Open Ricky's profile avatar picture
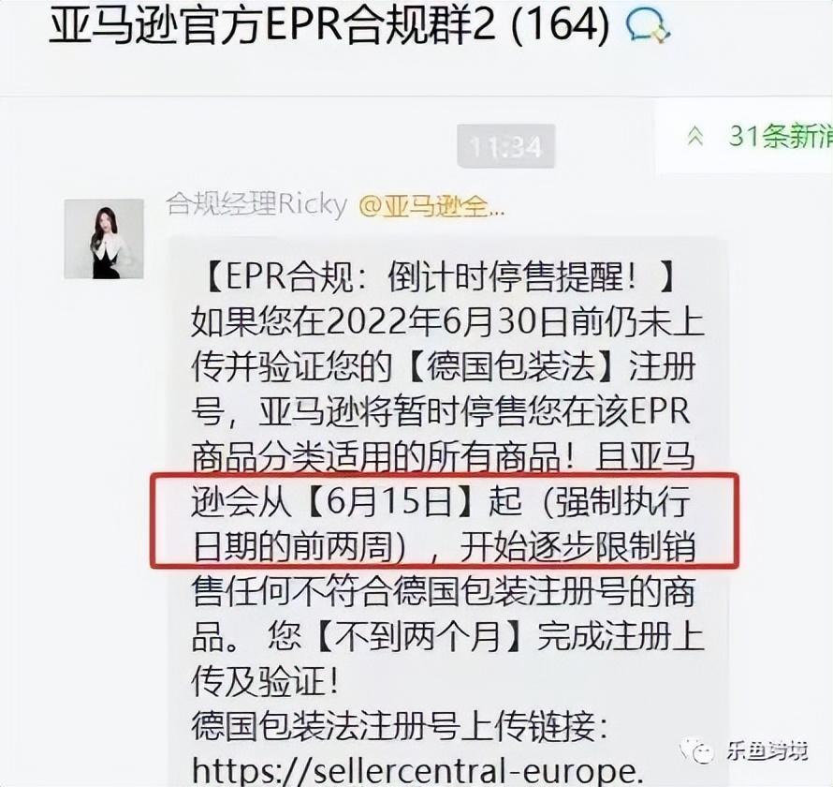 104,239
